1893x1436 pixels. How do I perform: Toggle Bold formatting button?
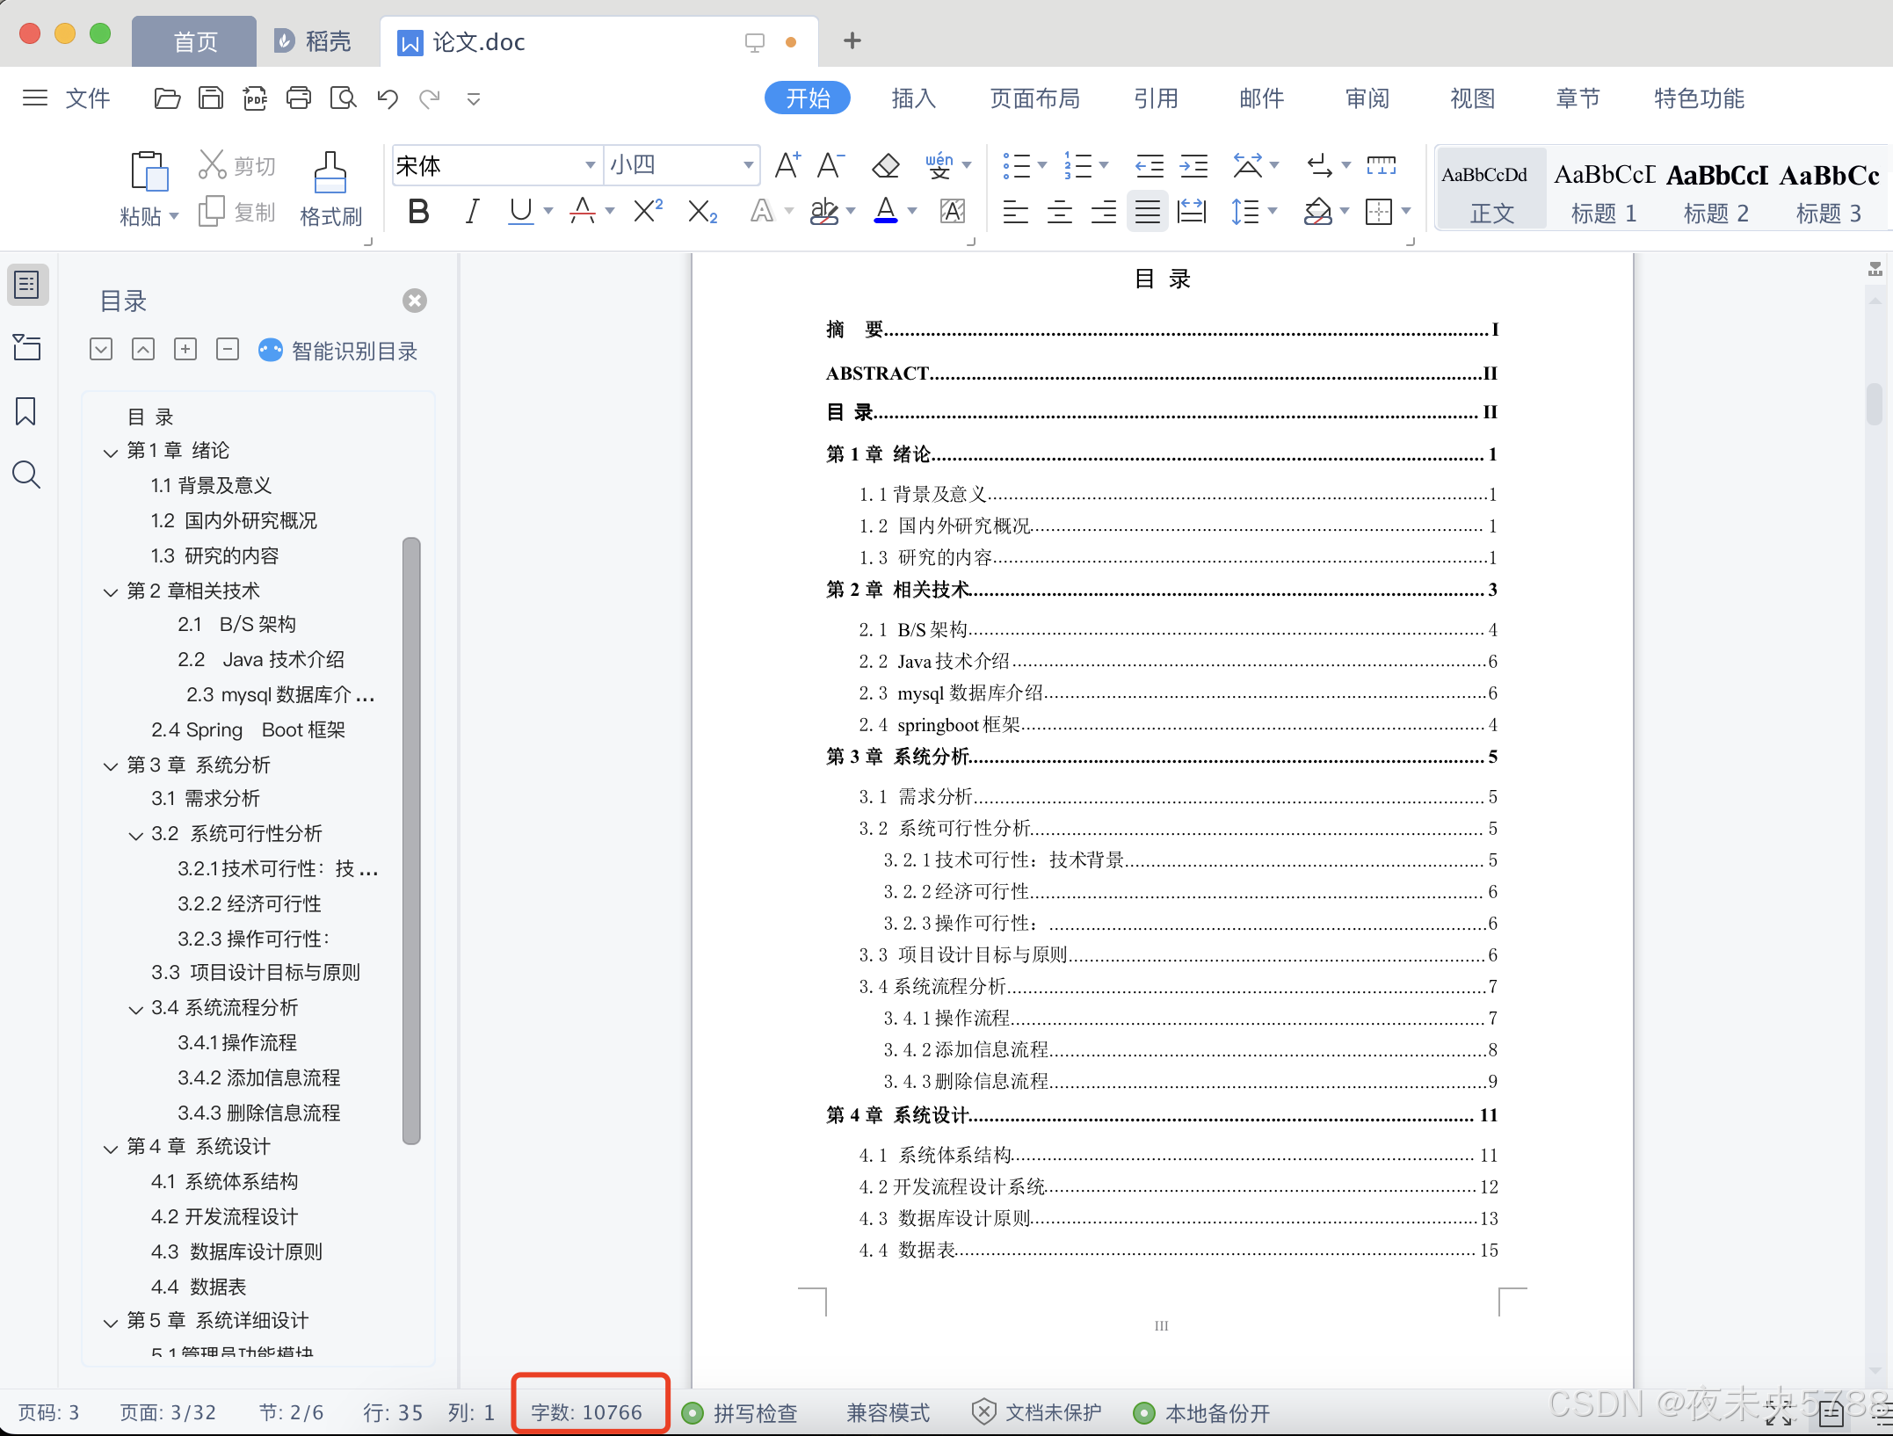(418, 212)
